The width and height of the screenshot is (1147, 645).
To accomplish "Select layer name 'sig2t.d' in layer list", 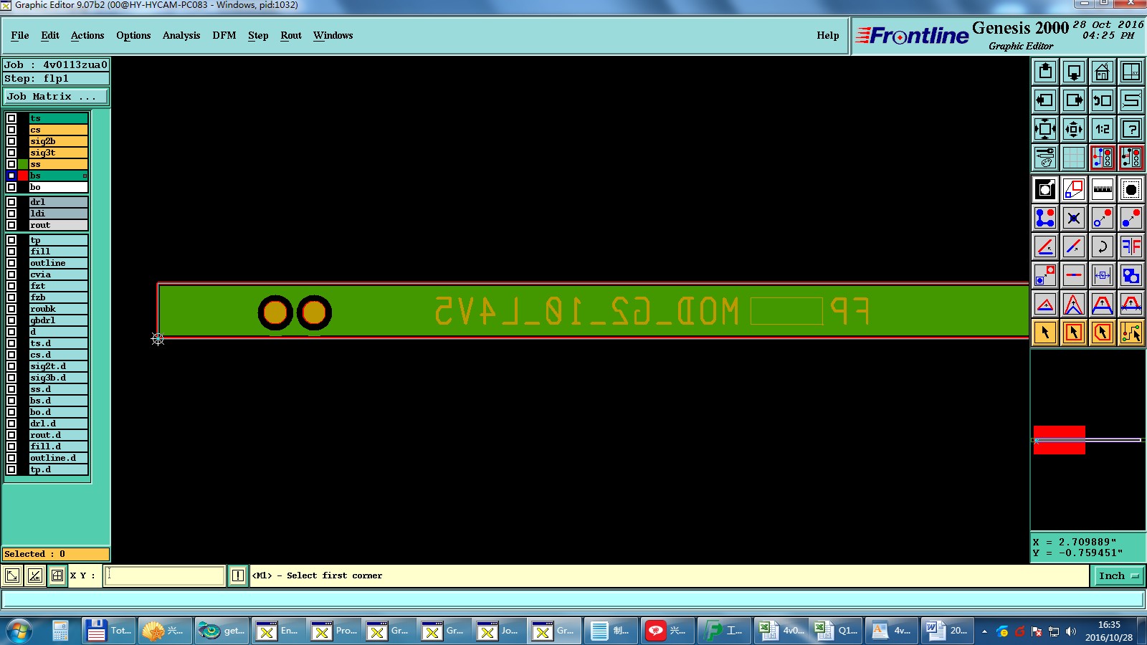I will click(58, 366).
